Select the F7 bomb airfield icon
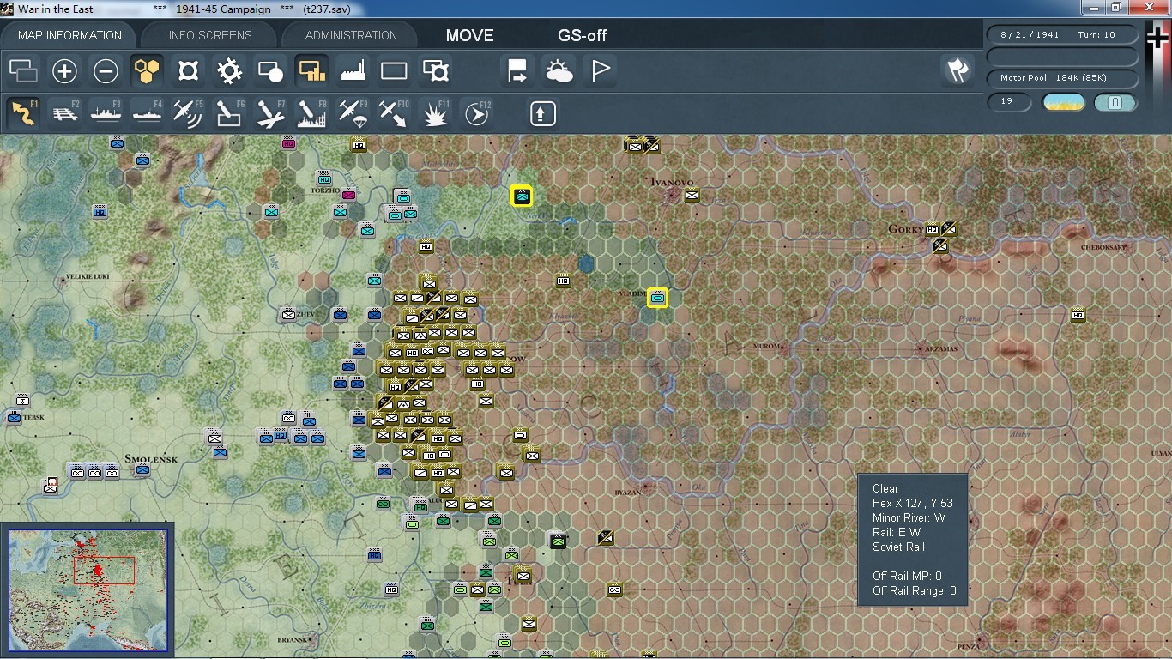Viewport: 1172px width, 659px height. [x=270, y=112]
